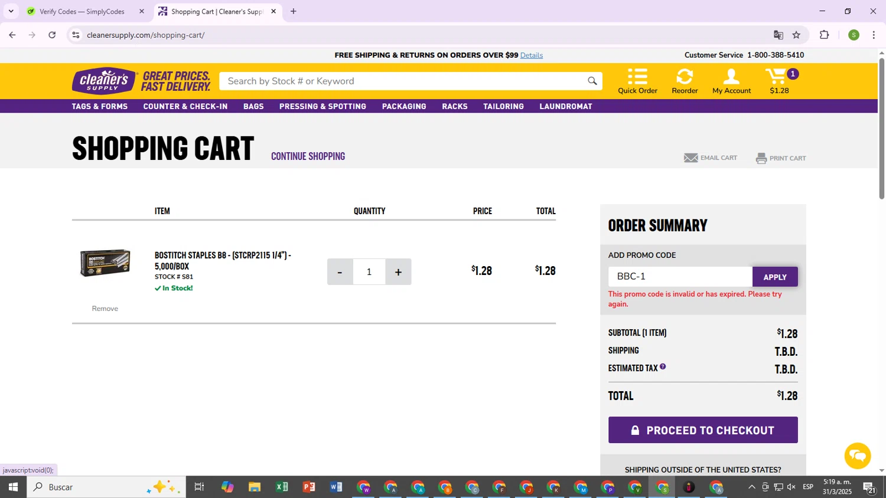Open the Reorder page
The width and height of the screenshot is (886, 498).
[685, 81]
